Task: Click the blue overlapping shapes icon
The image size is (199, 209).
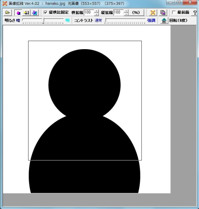Action: coord(35,13)
